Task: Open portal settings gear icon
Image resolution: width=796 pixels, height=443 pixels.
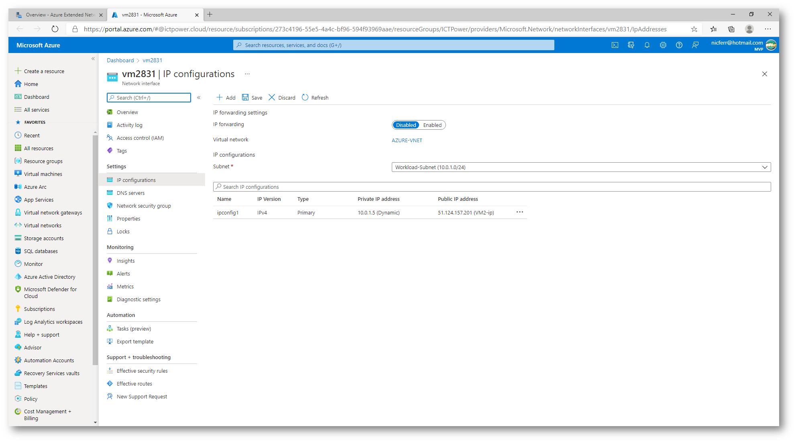Action: (x=663, y=45)
